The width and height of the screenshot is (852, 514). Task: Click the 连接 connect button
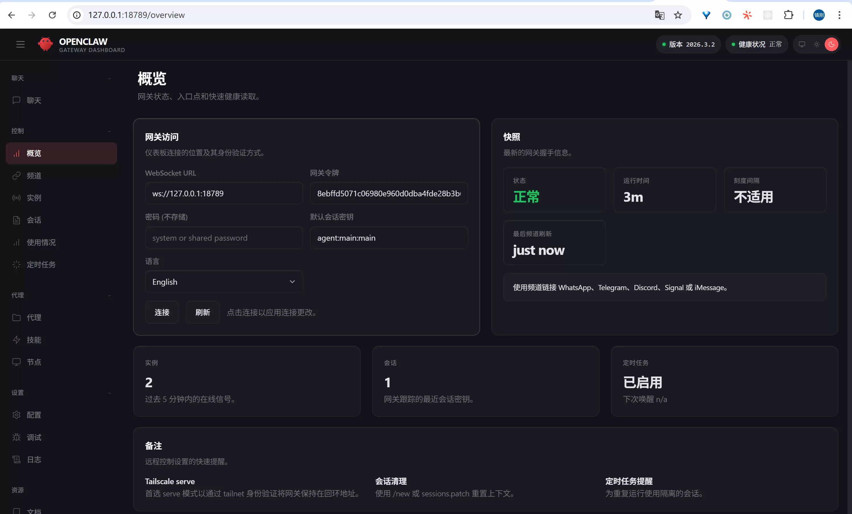[x=162, y=312]
